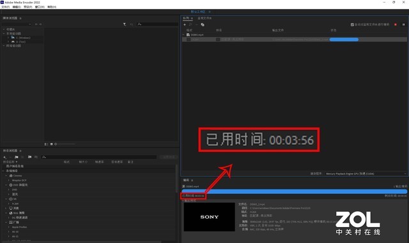Expand the H.264 group under VR

coord(9,203)
